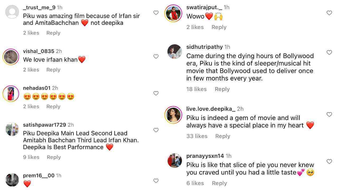
Task: View the 33 likes on Deepika fan comment
Action: coord(197,136)
